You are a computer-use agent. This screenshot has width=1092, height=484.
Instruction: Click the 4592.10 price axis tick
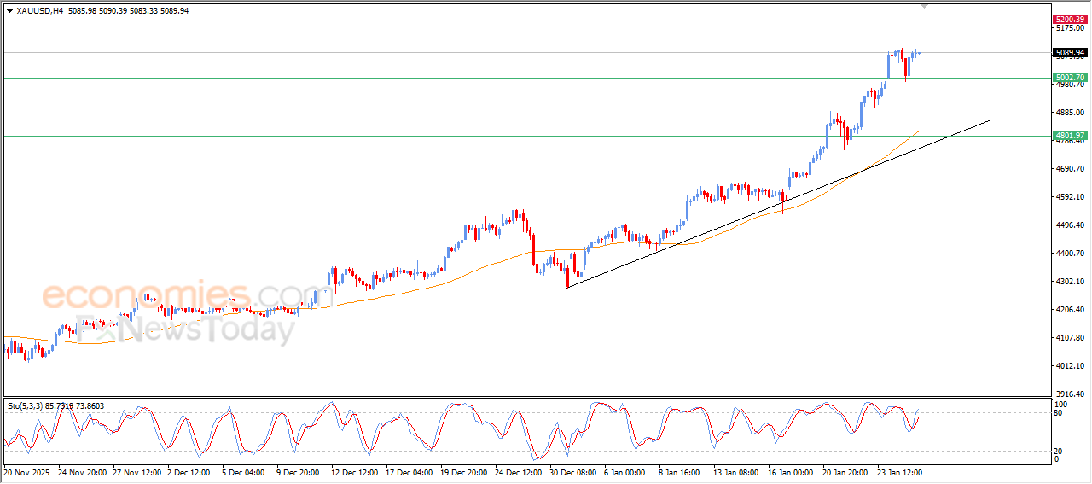(x=1069, y=197)
